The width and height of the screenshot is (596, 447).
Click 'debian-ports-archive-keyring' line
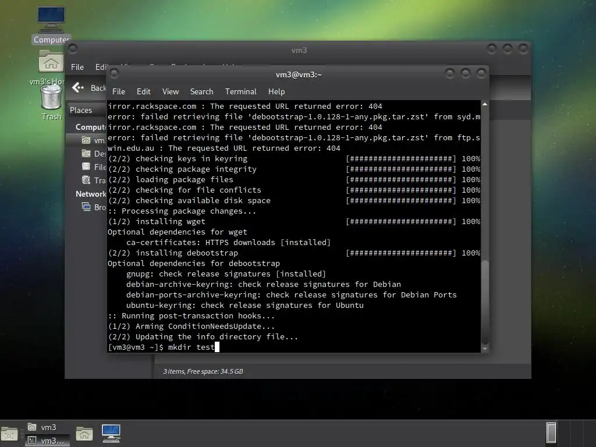pyautogui.click(x=291, y=295)
